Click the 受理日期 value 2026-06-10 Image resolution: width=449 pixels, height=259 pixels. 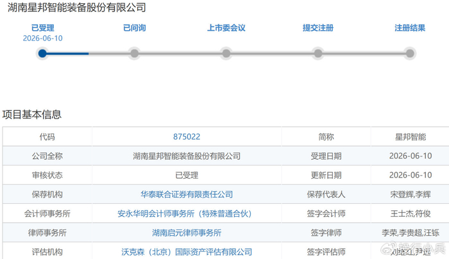[411, 156]
